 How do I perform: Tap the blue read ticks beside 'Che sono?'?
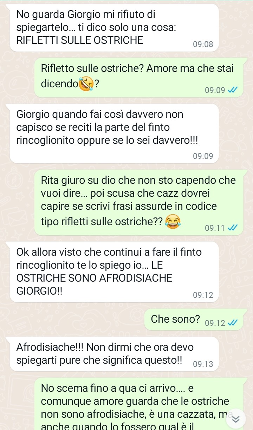pos(233,323)
